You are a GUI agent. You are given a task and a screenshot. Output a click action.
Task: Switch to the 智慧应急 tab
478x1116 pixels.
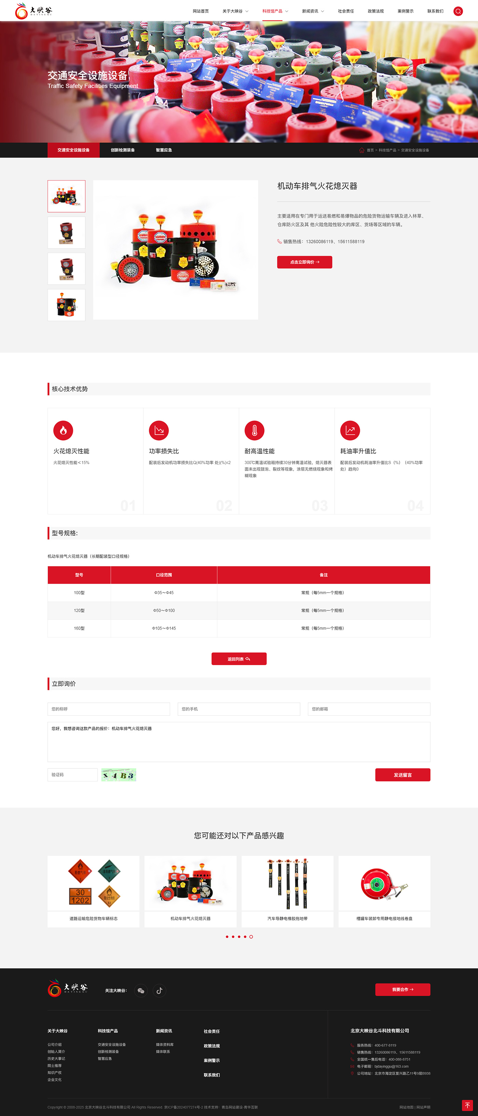pyautogui.click(x=164, y=150)
